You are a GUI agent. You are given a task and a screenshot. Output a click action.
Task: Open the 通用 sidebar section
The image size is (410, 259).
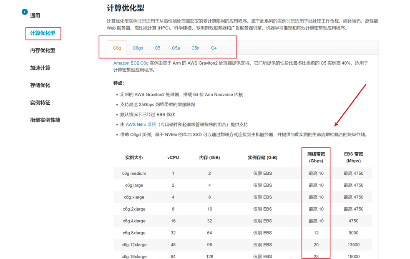click(x=35, y=16)
